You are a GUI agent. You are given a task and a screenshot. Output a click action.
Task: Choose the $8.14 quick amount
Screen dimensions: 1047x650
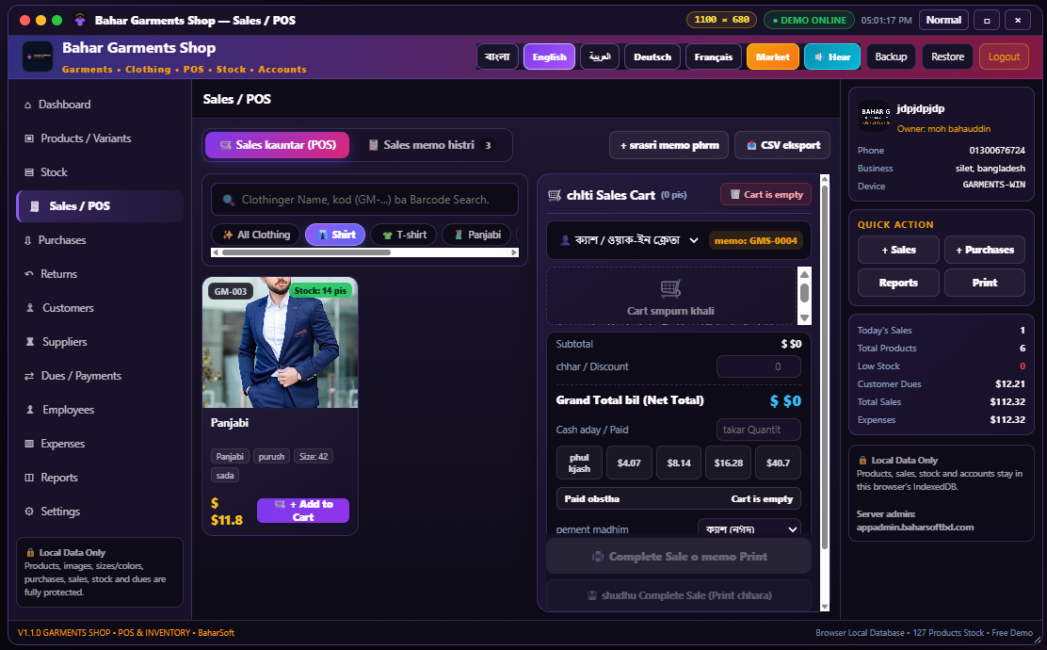[679, 463]
